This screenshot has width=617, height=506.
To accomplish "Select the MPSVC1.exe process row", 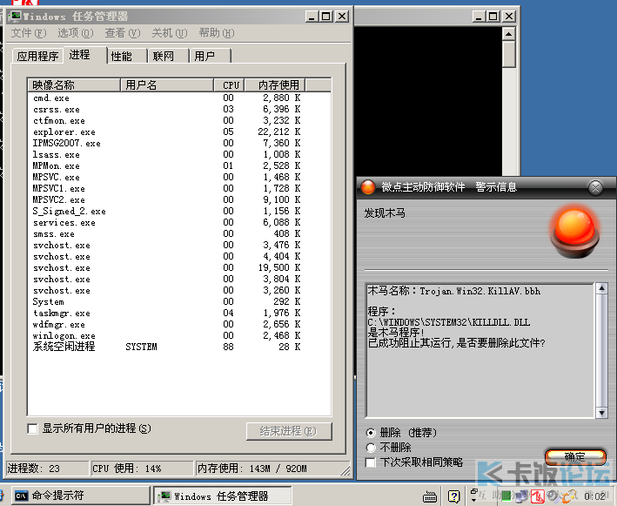I will coord(179,189).
